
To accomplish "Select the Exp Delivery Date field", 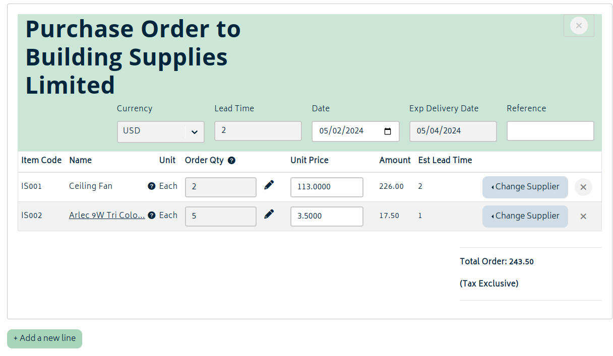I will pos(453,131).
